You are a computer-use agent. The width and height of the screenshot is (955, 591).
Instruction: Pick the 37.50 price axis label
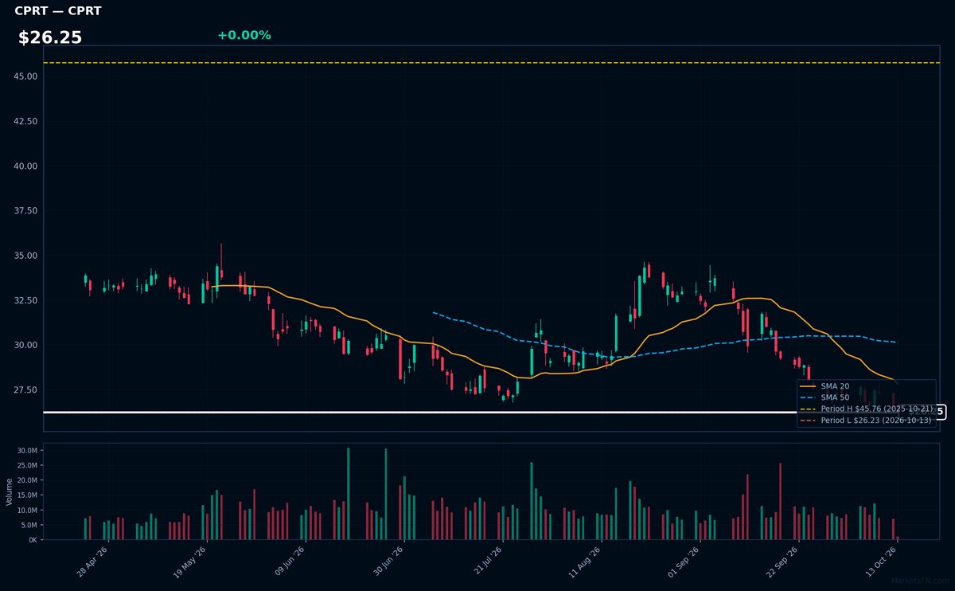[x=25, y=211]
